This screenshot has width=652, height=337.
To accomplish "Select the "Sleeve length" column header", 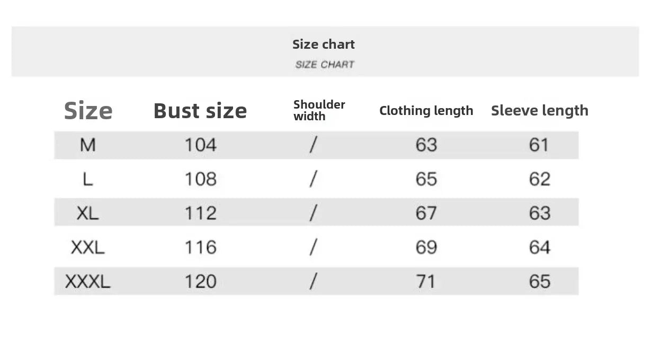I will coord(539,110).
